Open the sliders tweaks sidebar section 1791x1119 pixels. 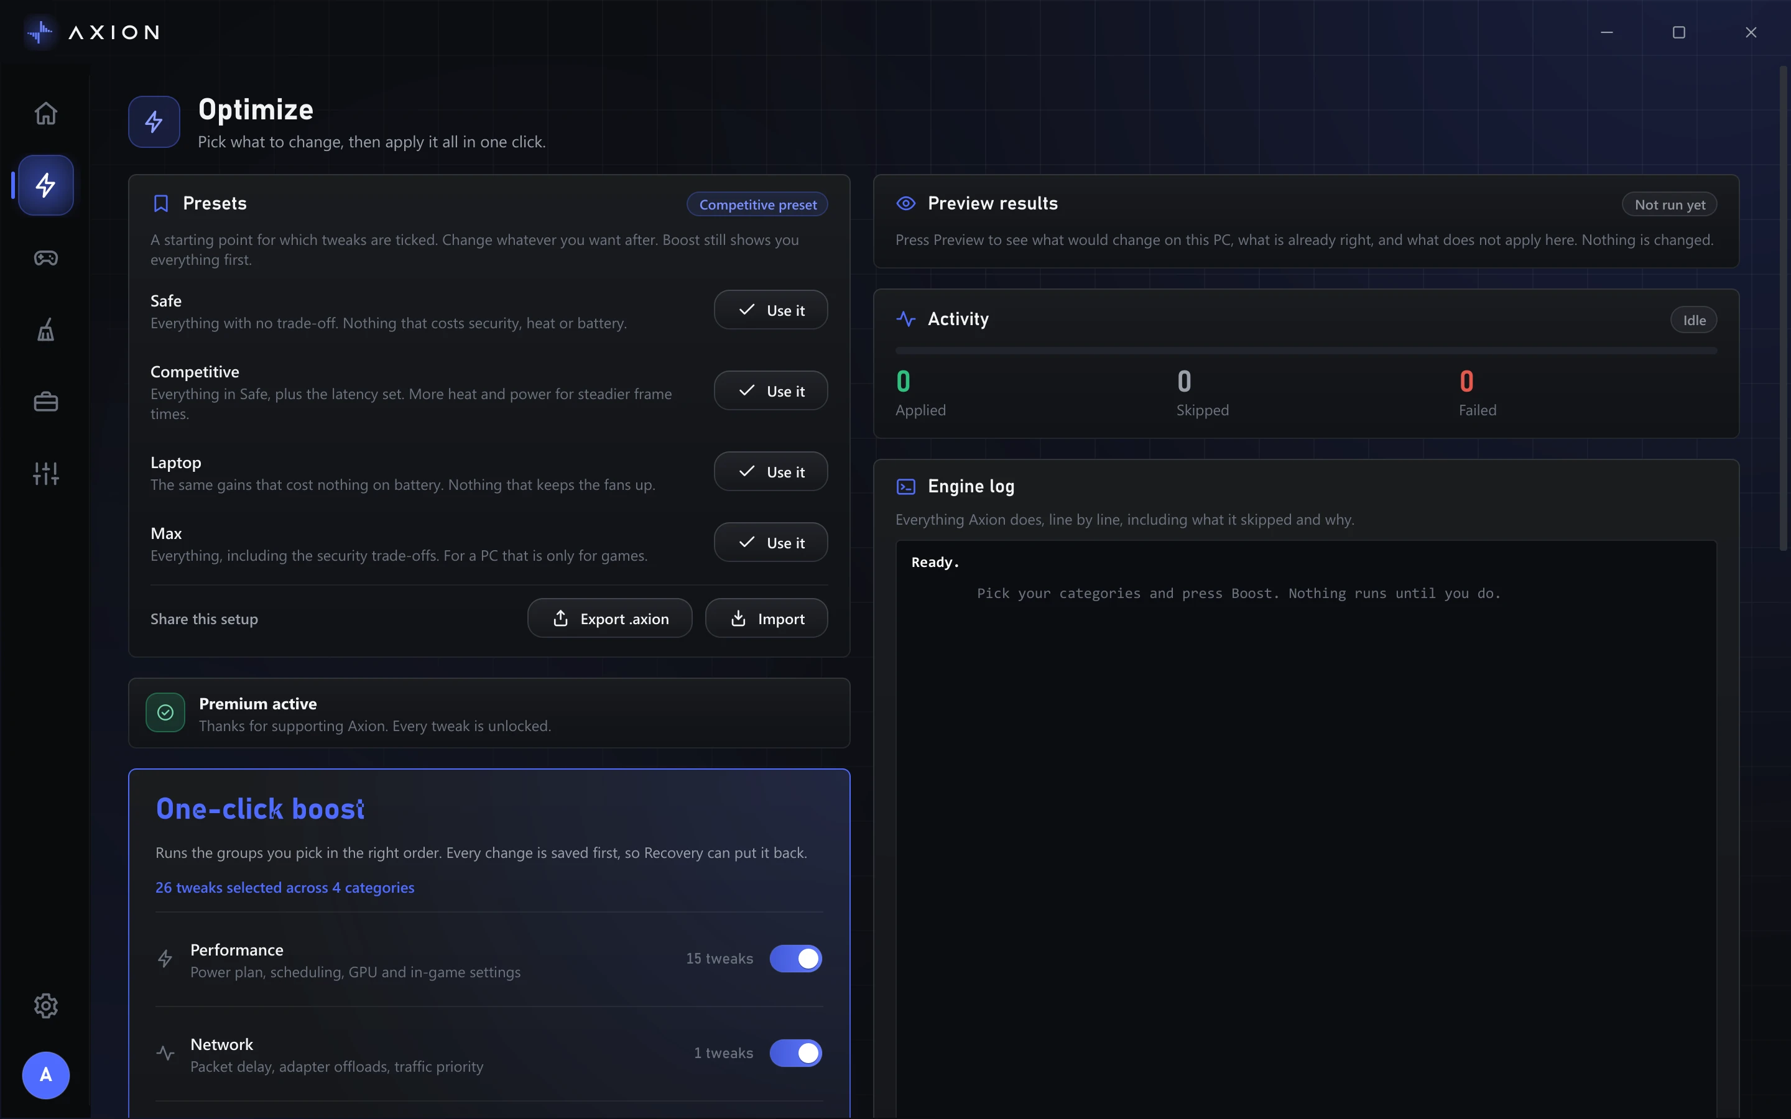[46, 474]
